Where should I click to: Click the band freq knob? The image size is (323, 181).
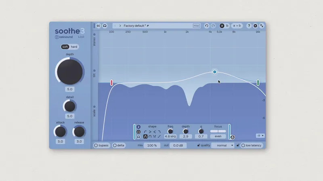click(170, 132)
